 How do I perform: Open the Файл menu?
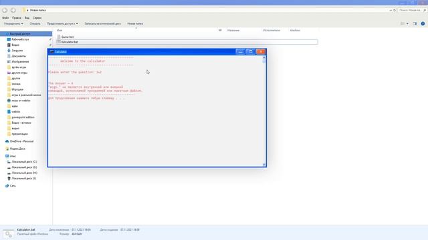pos(5,18)
